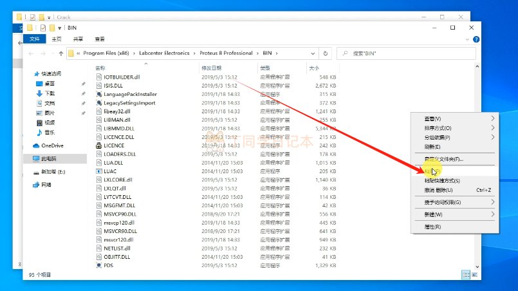Click the PDS application icon

98,265
